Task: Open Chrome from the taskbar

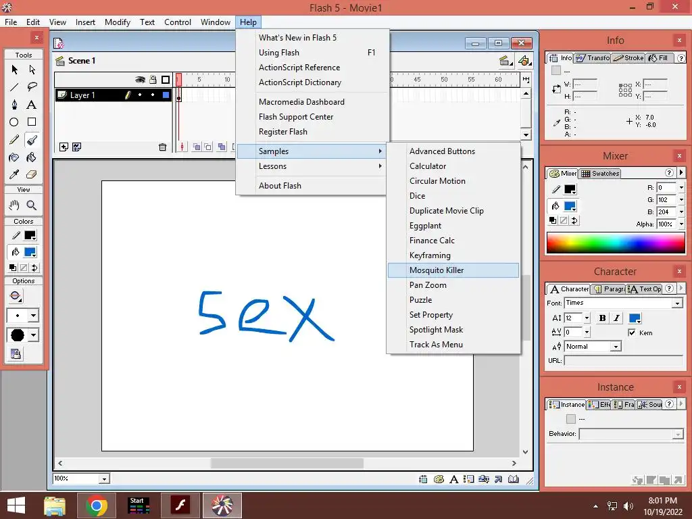Action: (96, 505)
